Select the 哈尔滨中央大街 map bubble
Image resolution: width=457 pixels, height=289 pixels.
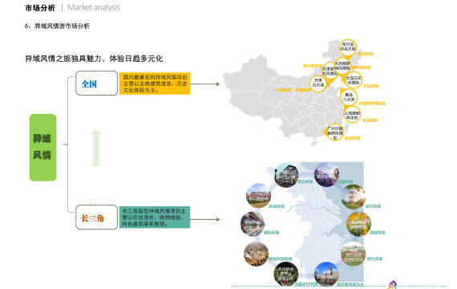348,47
